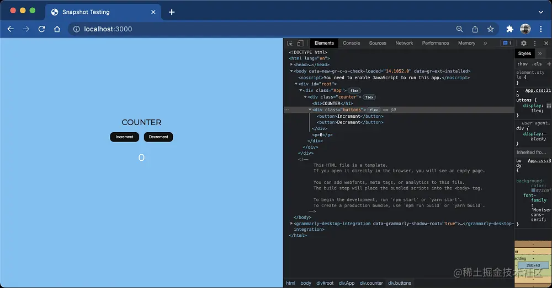
Task: Collapse the div id root node
Action: (x=296, y=84)
